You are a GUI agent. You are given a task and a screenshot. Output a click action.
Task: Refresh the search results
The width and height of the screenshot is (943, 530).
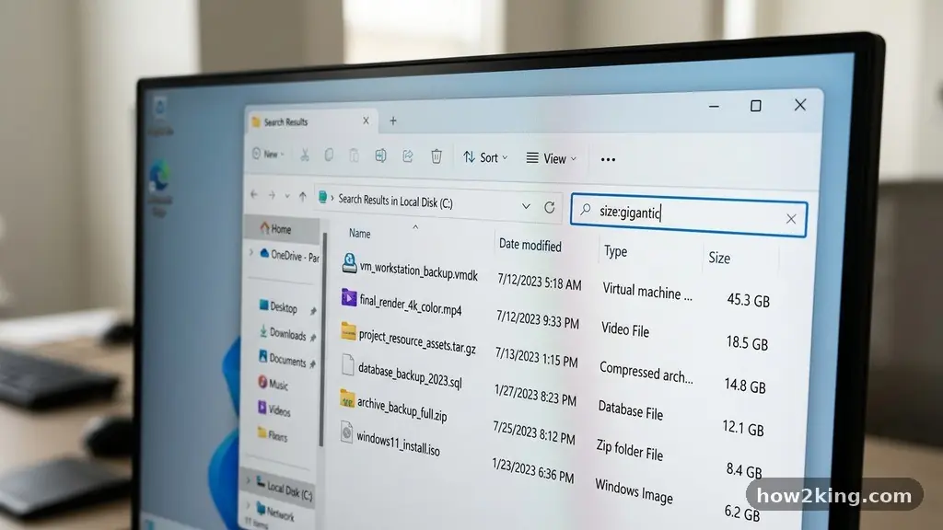pyautogui.click(x=549, y=207)
